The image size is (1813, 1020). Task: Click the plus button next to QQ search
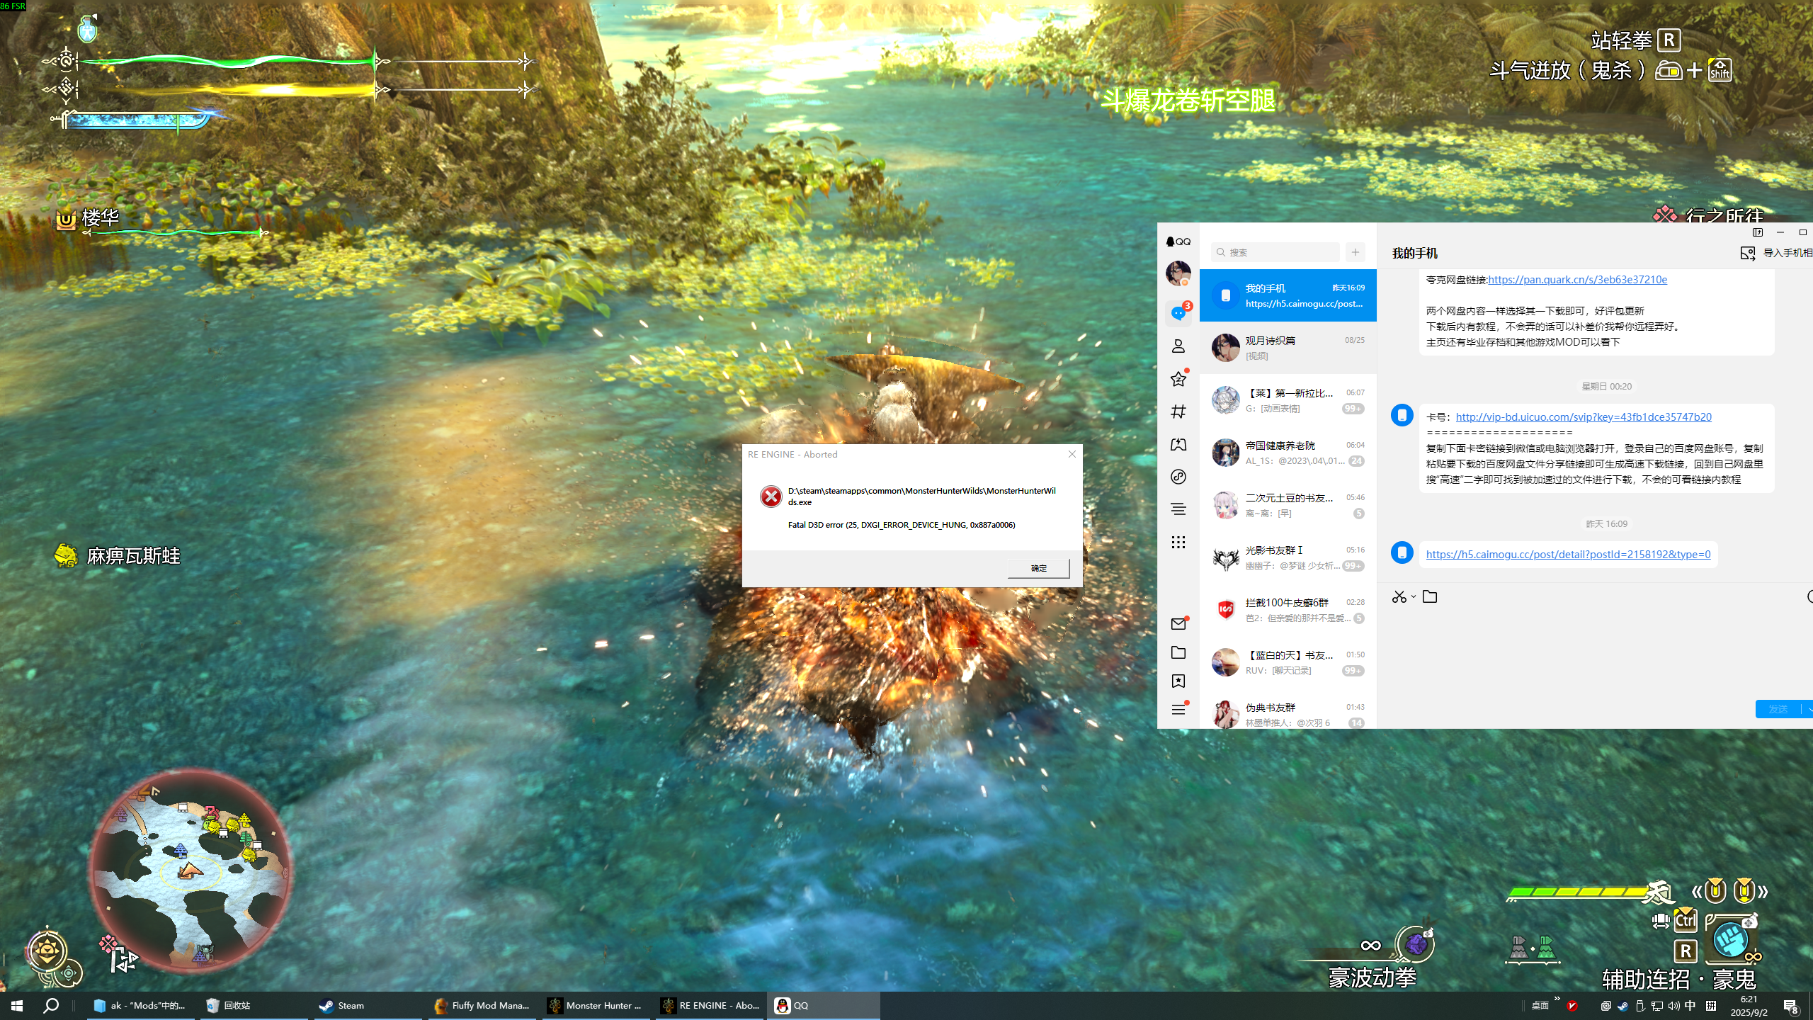pos(1356,252)
